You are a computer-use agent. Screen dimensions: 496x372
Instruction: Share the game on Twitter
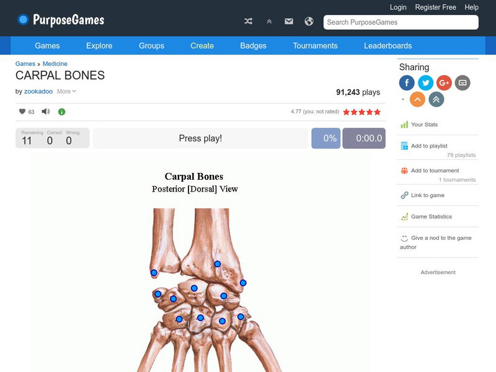coord(425,82)
